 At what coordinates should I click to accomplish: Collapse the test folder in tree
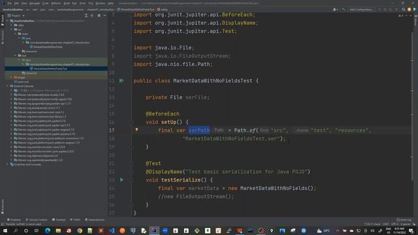16,55
